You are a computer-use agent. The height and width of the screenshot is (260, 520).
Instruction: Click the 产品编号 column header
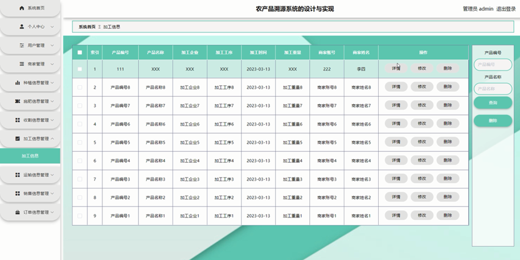click(x=120, y=52)
